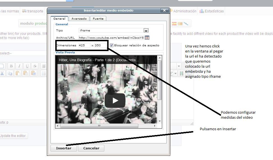Open the color picker dropdown arrow beside the pencil
This screenshot has height=160, width=273.
pos(176,74)
